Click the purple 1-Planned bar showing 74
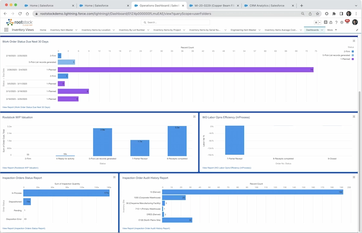 pyautogui.click(x=185, y=70)
